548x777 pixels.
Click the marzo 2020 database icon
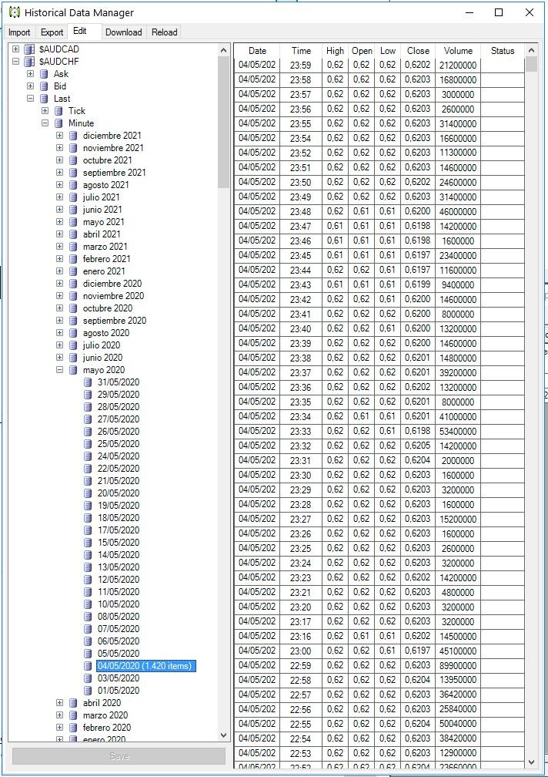73,715
